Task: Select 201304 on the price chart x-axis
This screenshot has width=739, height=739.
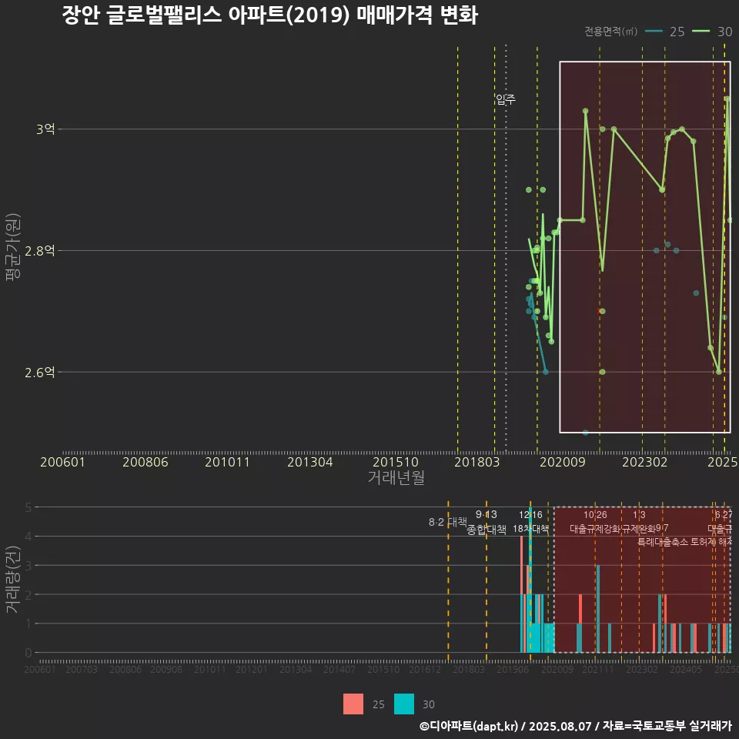Action: tap(310, 462)
